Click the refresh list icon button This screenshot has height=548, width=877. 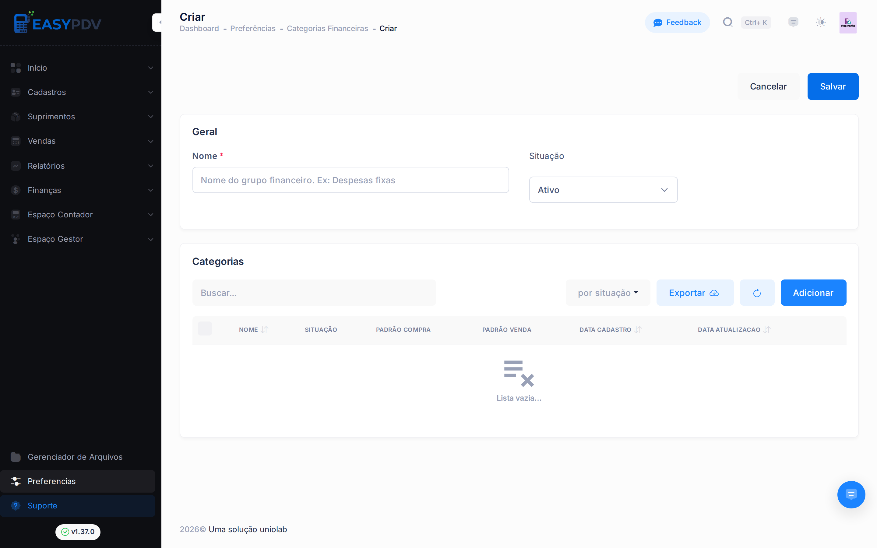tap(757, 293)
